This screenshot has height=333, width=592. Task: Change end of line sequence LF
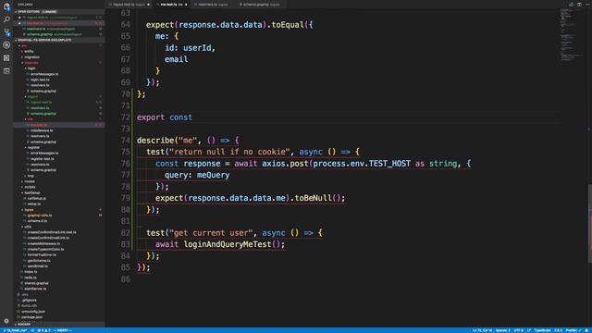528,330
